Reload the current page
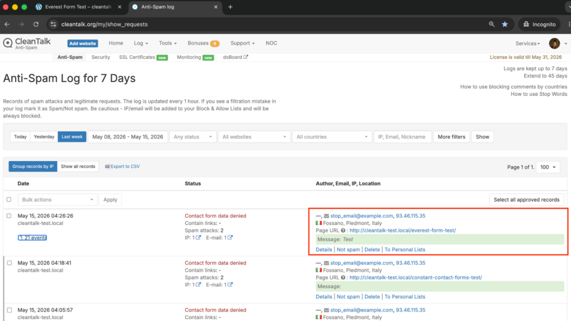This screenshot has width=571, height=321. click(36, 25)
